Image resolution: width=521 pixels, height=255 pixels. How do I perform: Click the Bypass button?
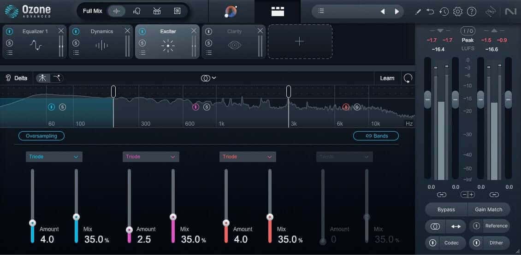[x=446, y=209]
